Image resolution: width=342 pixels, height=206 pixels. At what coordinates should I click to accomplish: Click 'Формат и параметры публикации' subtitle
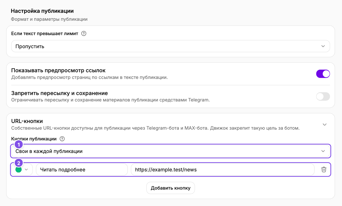(x=49, y=19)
